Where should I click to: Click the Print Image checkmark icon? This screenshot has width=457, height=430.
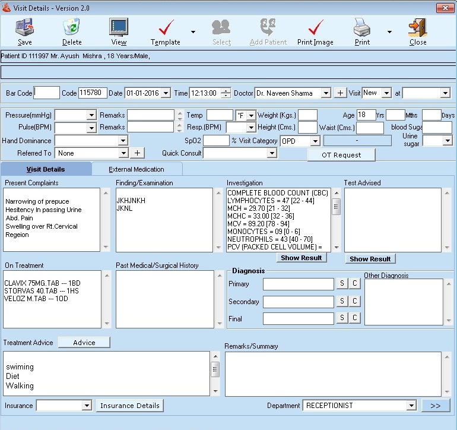click(316, 27)
